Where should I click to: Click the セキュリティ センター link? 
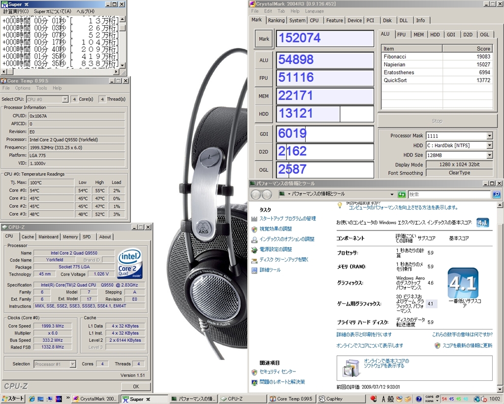point(278,371)
